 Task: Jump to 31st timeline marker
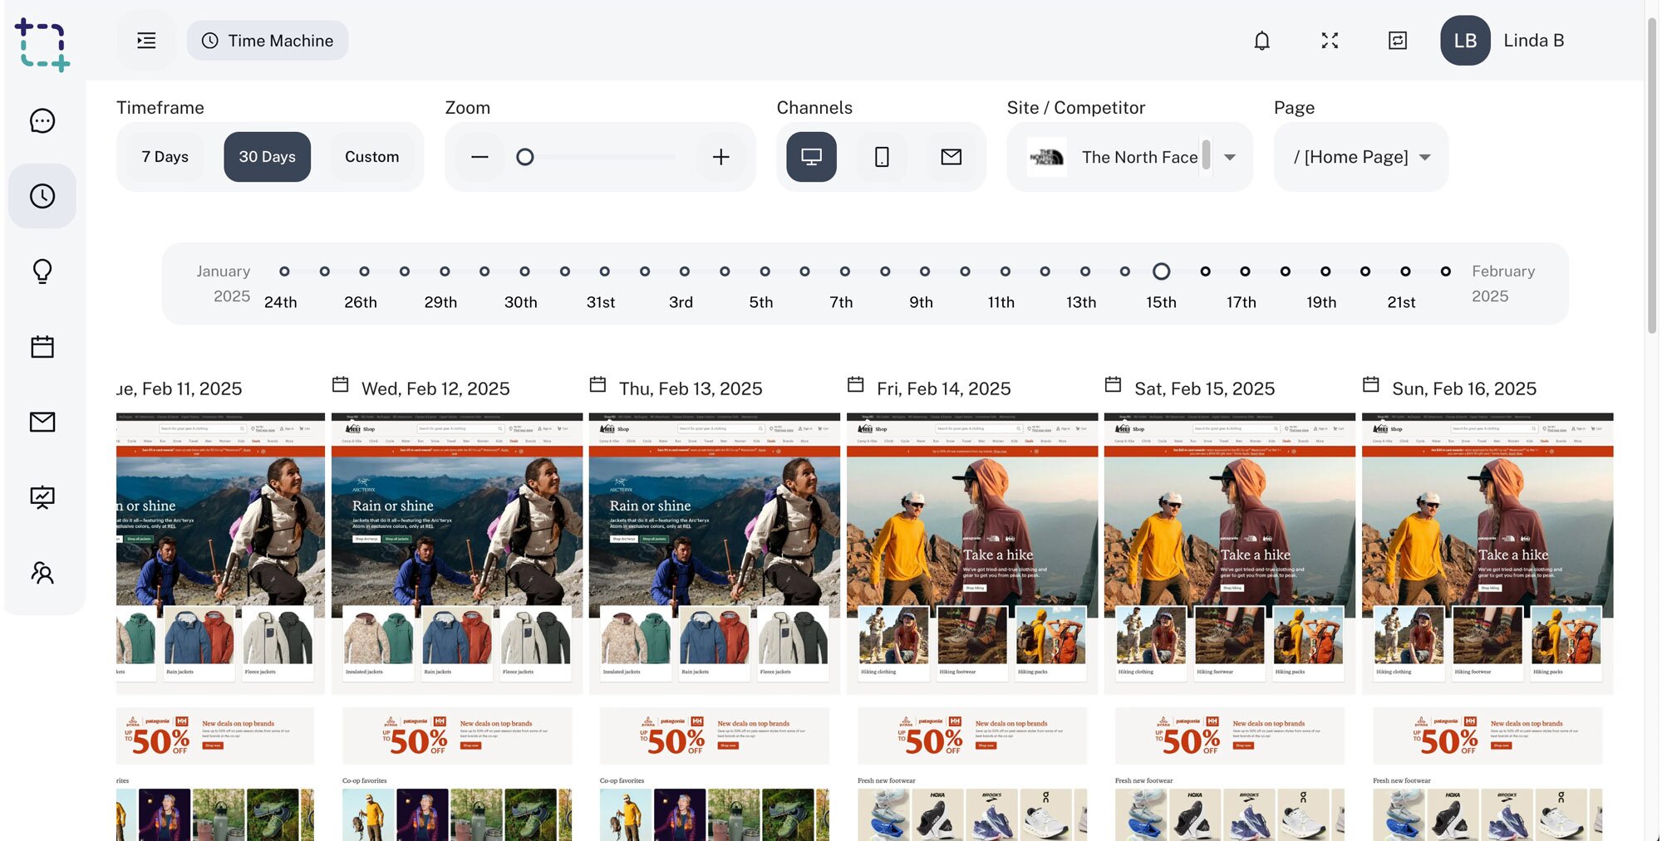point(604,271)
